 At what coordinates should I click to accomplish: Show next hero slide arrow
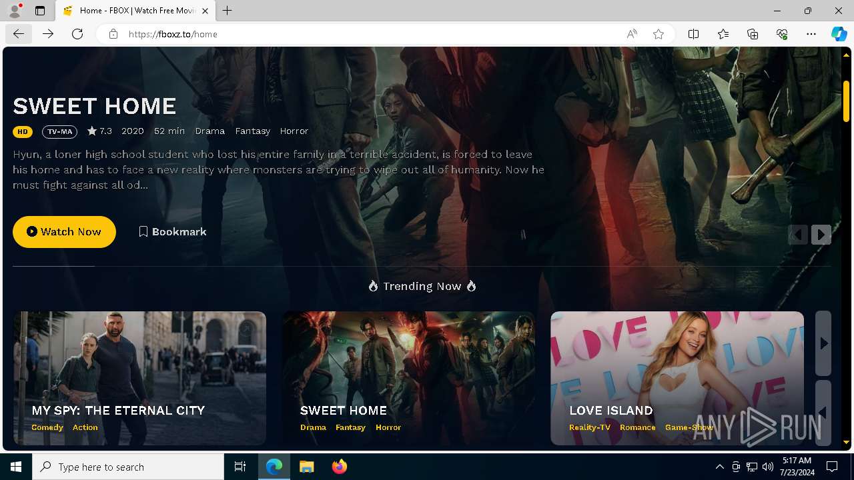click(821, 235)
